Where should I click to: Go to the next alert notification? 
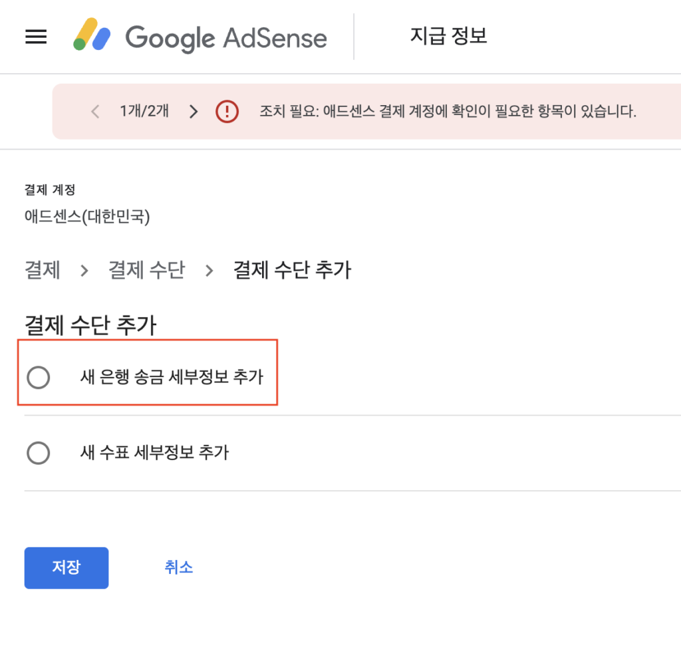pos(194,111)
